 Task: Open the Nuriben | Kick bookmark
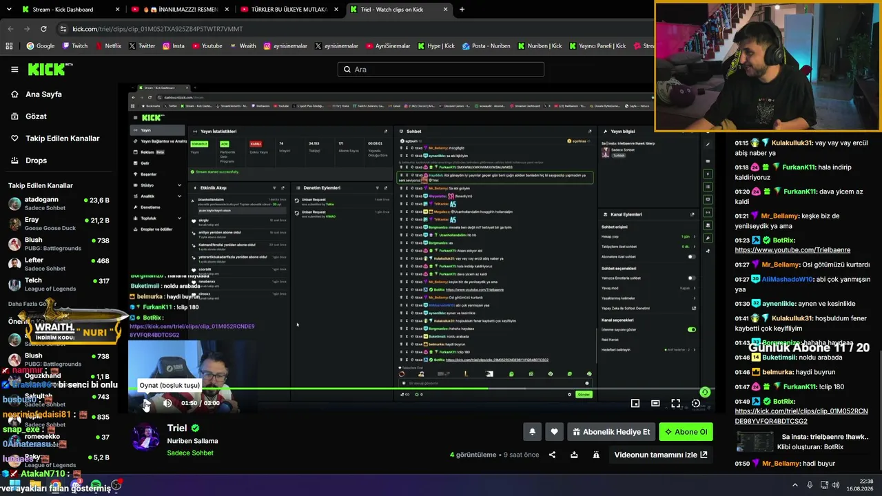540,46
